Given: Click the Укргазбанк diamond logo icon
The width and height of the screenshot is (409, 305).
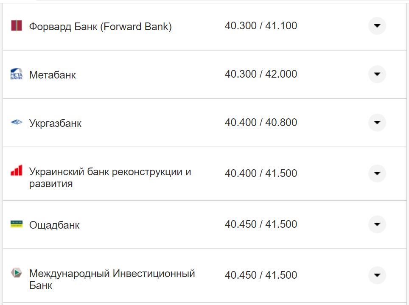Looking at the screenshot, I should click(x=16, y=123).
